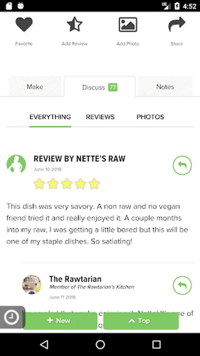Reply to The Rawtarian's comment
The image size is (200, 356).
(x=182, y=285)
